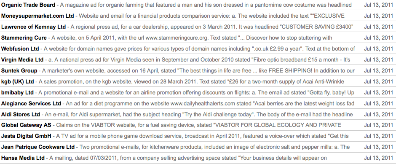Click the Aldi challenge email preview text

pos(199,114)
